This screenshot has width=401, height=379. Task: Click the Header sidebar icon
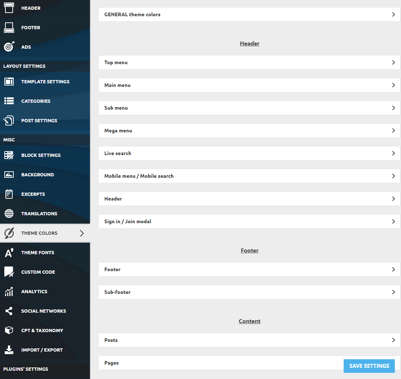(x=9, y=8)
